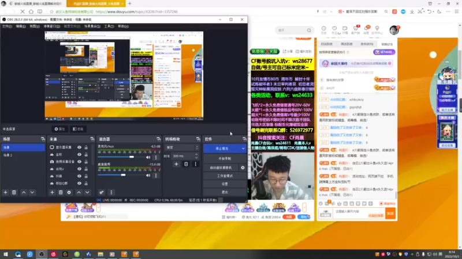The image size is (462, 259).
Task: Click Douyu search magnifier icon
Action: (x=309, y=31)
